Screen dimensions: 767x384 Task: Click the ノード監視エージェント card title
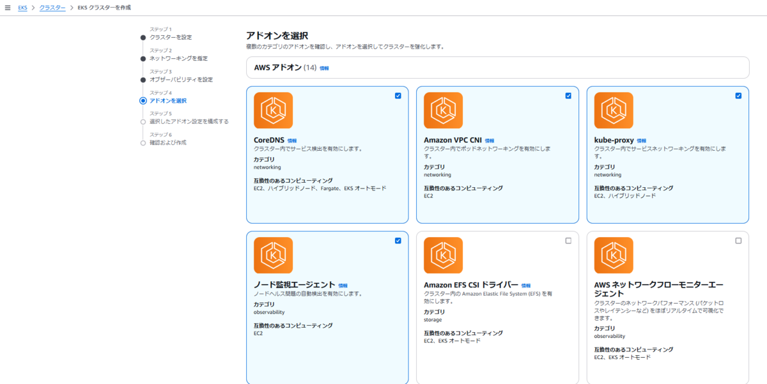294,285
